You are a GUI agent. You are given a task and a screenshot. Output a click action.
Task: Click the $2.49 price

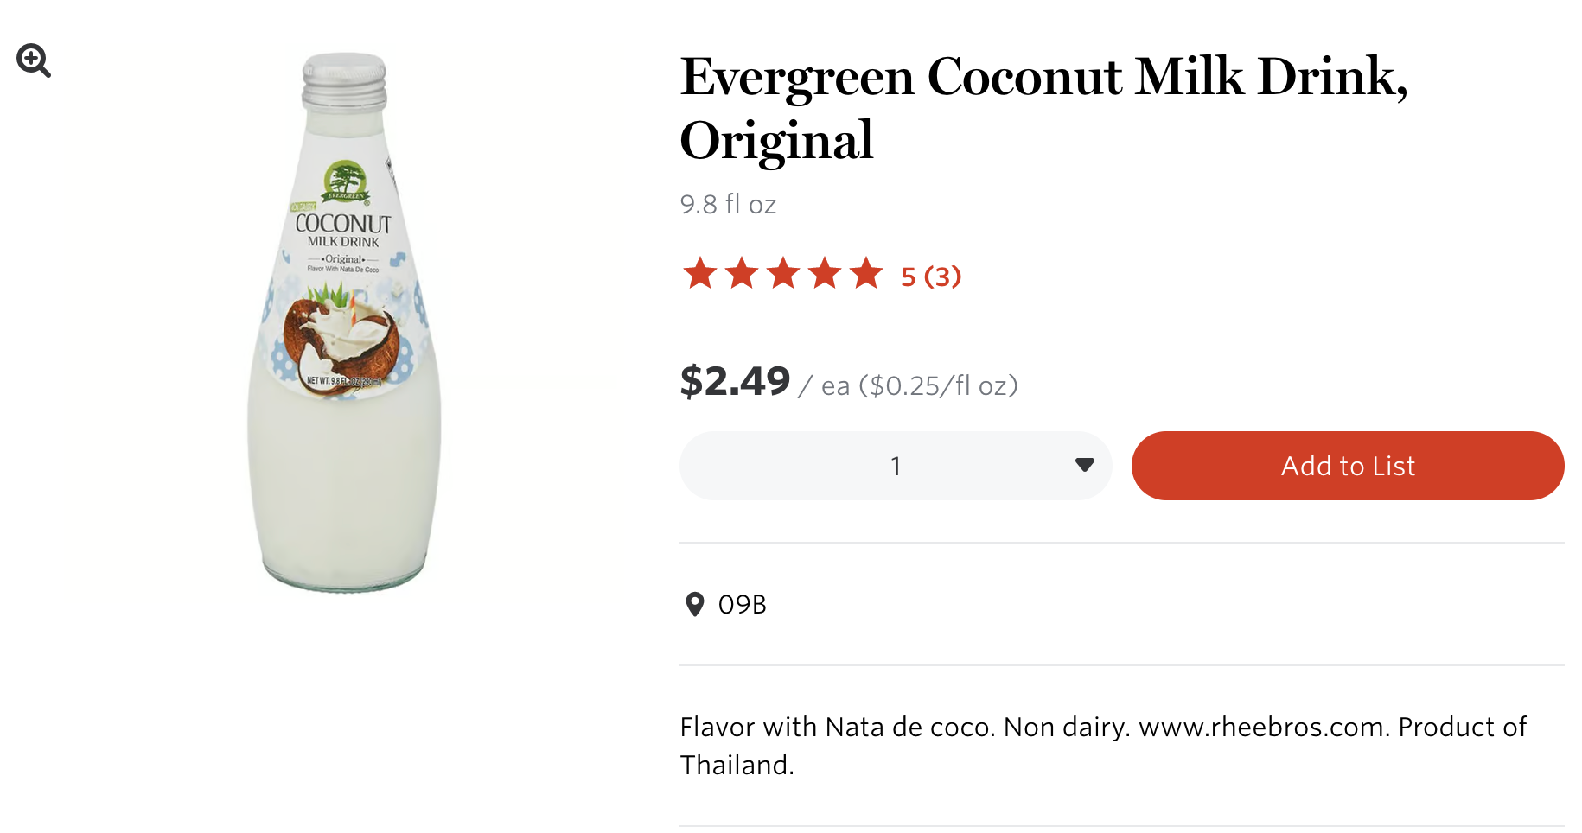(x=735, y=382)
